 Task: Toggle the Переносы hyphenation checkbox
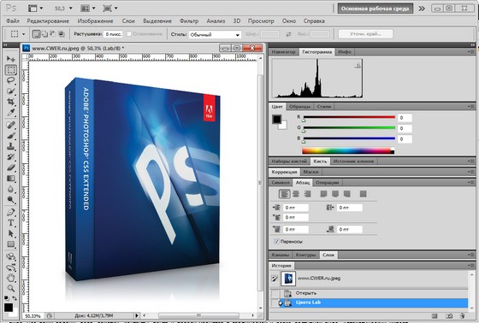point(277,242)
